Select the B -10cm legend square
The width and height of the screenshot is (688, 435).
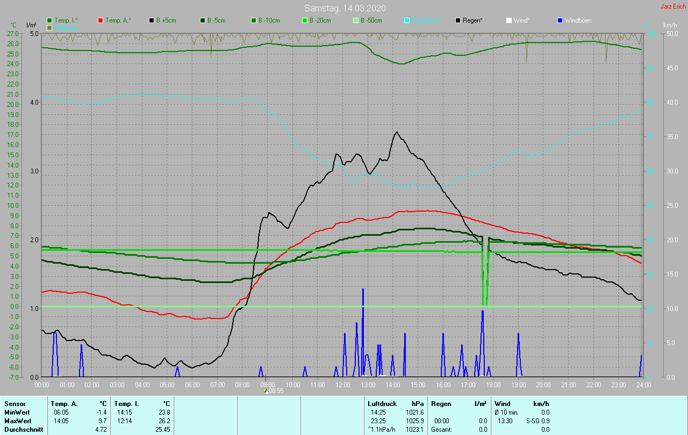click(254, 20)
